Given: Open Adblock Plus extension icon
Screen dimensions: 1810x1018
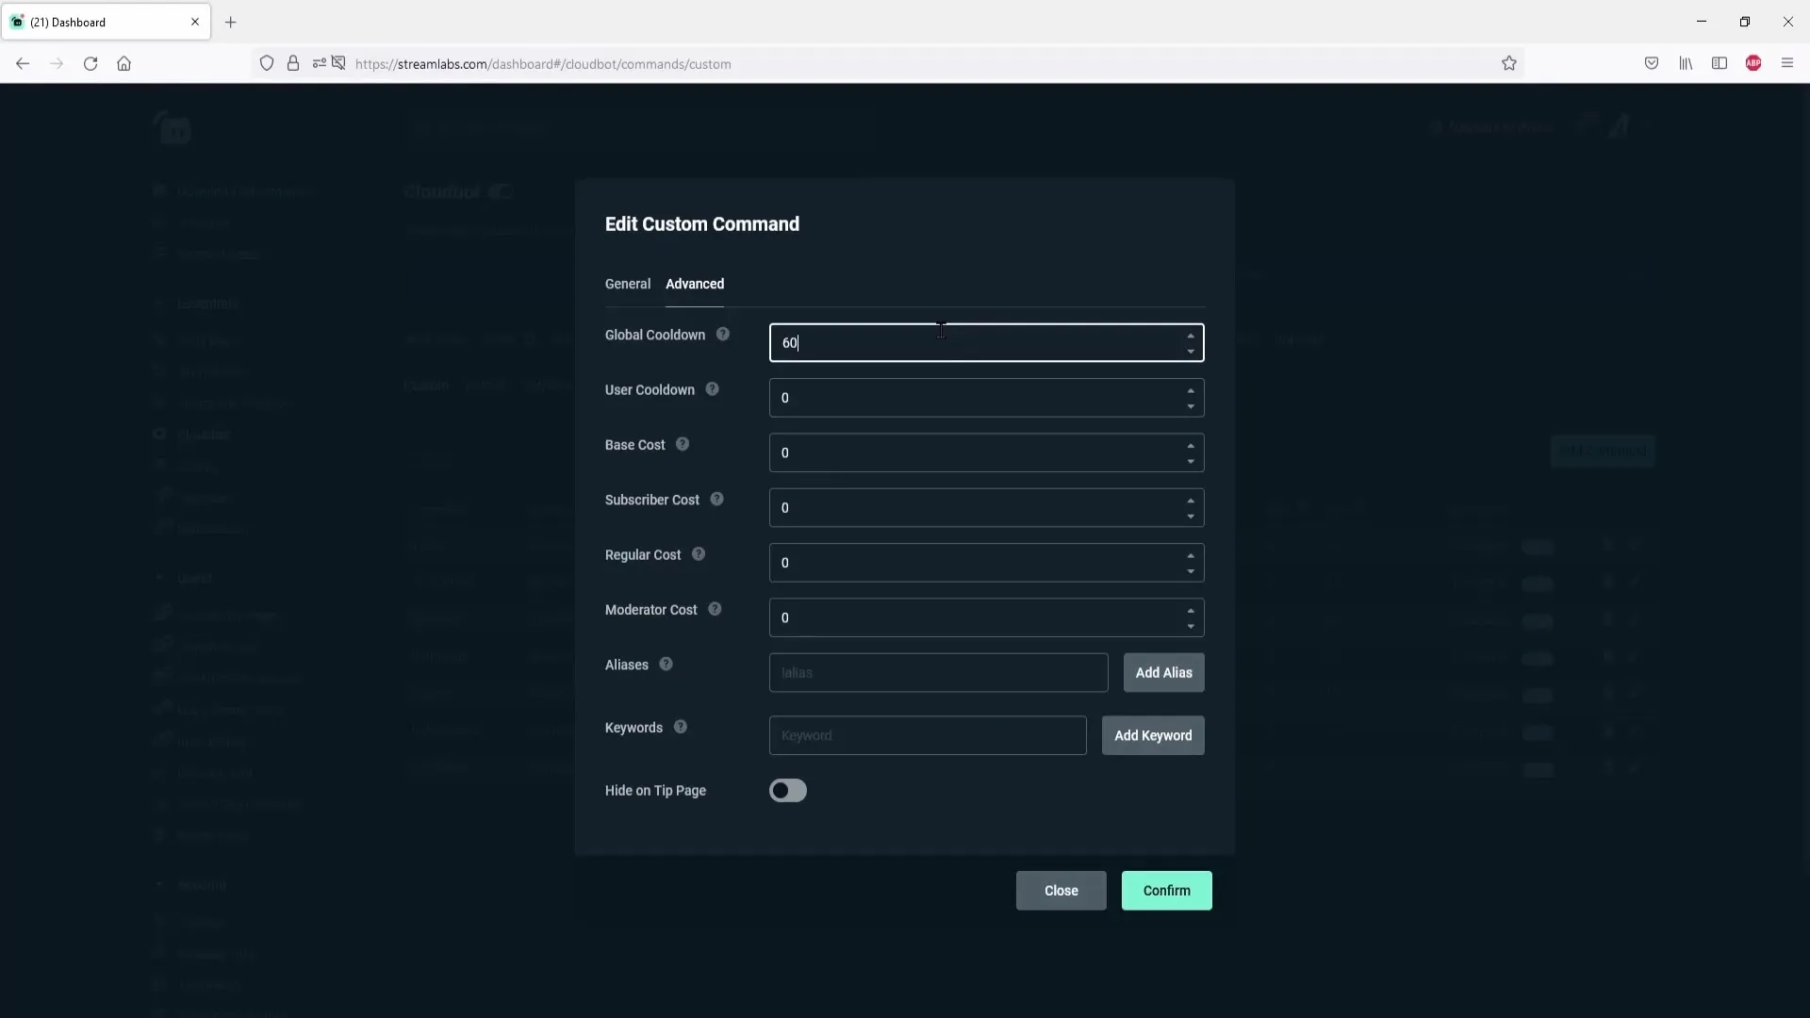Looking at the screenshot, I should [1753, 63].
